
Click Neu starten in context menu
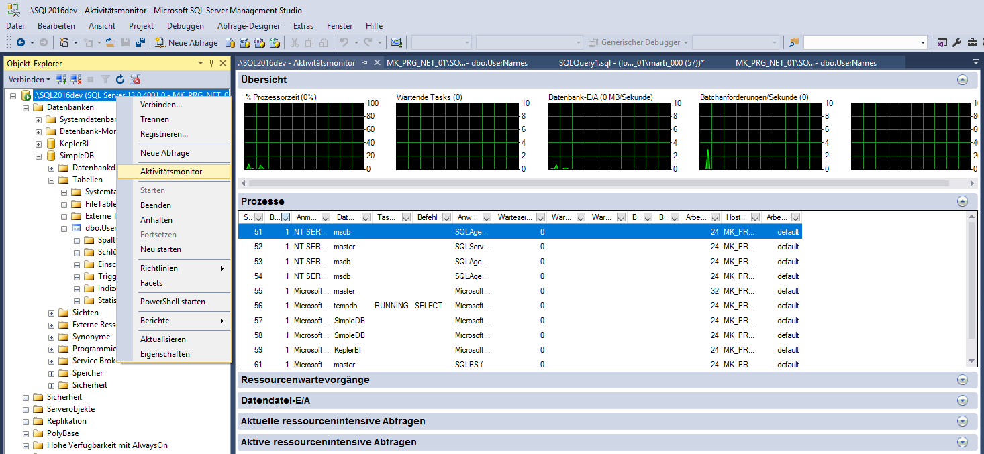pos(174,249)
